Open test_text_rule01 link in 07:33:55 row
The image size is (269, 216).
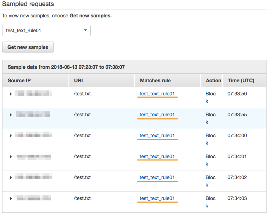coord(157,115)
